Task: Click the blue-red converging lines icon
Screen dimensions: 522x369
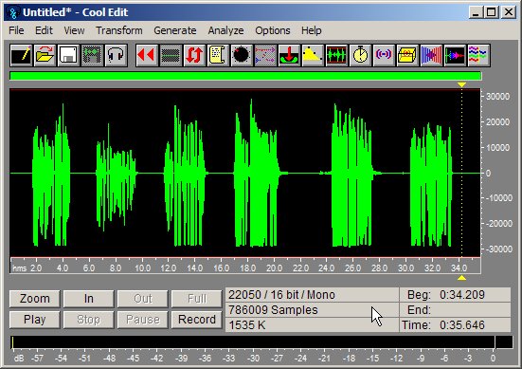Action: pyautogui.click(x=431, y=55)
